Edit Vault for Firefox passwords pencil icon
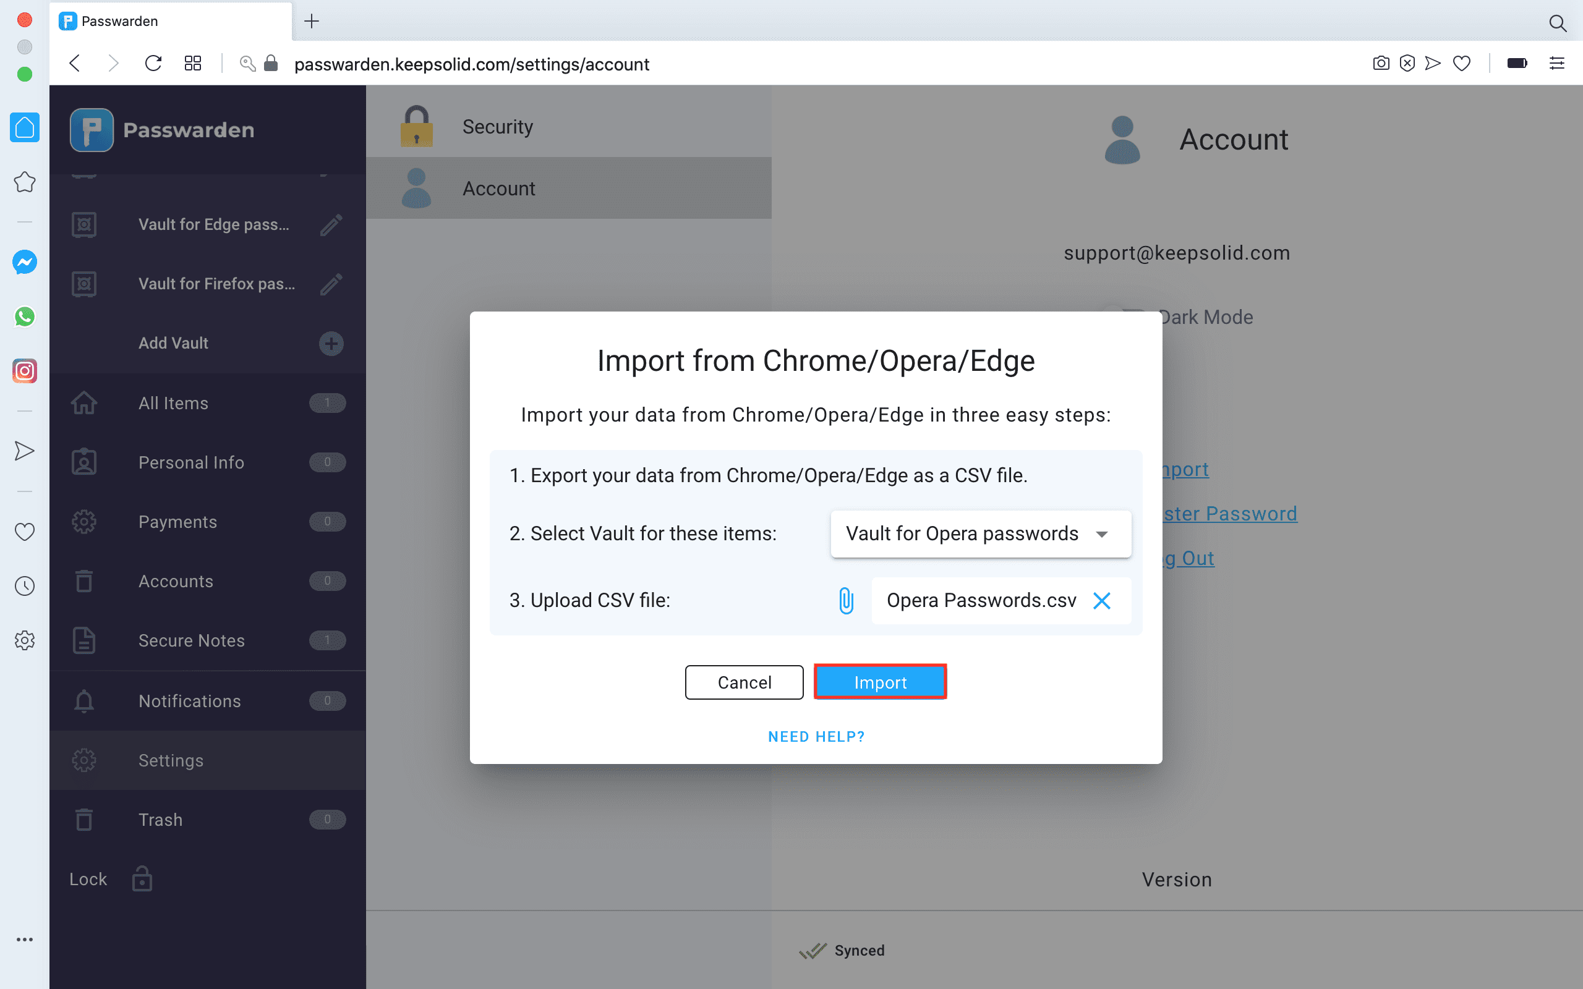The width and height of the screenshot is (1583, 989). [331, 284]
